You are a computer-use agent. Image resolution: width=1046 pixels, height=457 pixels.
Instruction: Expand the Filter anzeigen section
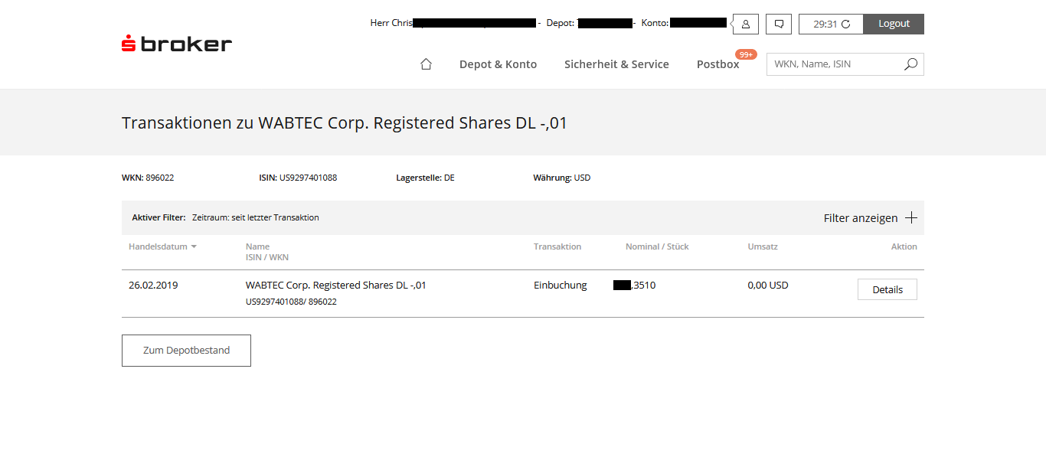tap(859, 218)
